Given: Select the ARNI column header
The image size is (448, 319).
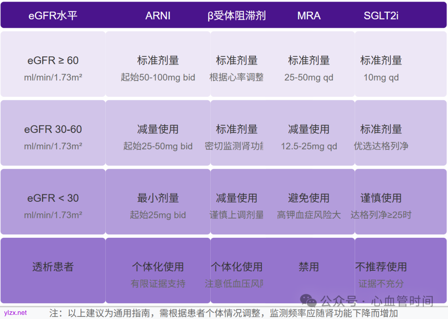Looking at the screenshot, I should coord(158,15).
